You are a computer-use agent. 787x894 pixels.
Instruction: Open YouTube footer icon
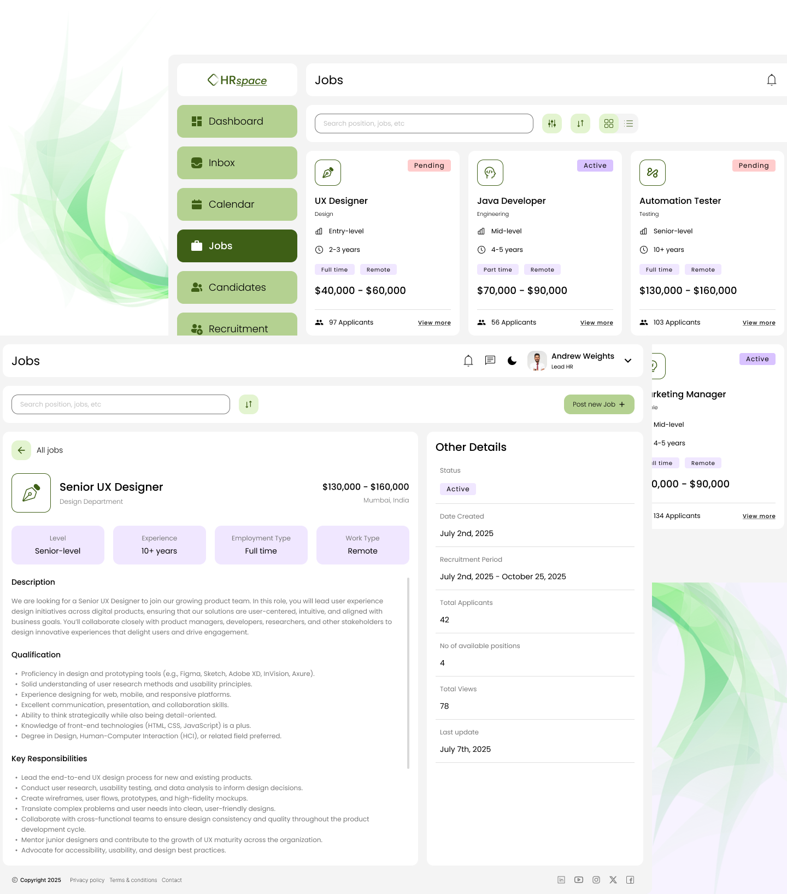coord(579,880)
